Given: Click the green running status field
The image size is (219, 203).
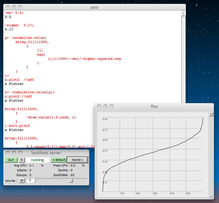Looking at the screenshot, I should (x=38, y=160).
